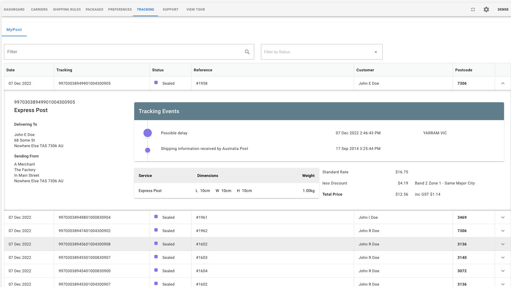Expand the row for shipment #1603
The image size is (511, 287).
click(x=503, y=257)
